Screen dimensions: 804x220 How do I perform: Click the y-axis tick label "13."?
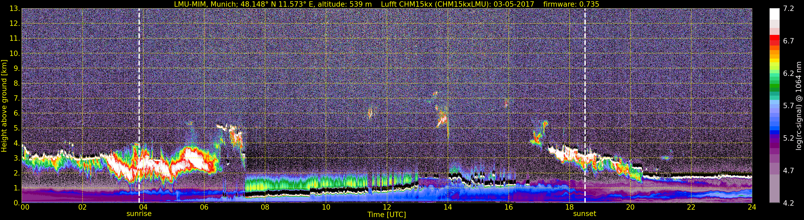(x=15, y=9)
